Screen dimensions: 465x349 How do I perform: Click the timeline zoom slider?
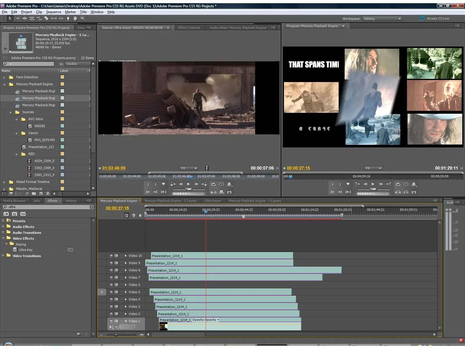116,335
